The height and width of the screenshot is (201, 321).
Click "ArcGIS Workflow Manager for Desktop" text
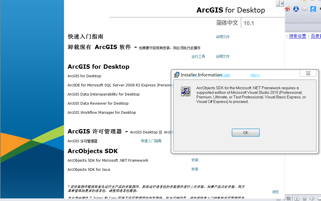(102, 112)
